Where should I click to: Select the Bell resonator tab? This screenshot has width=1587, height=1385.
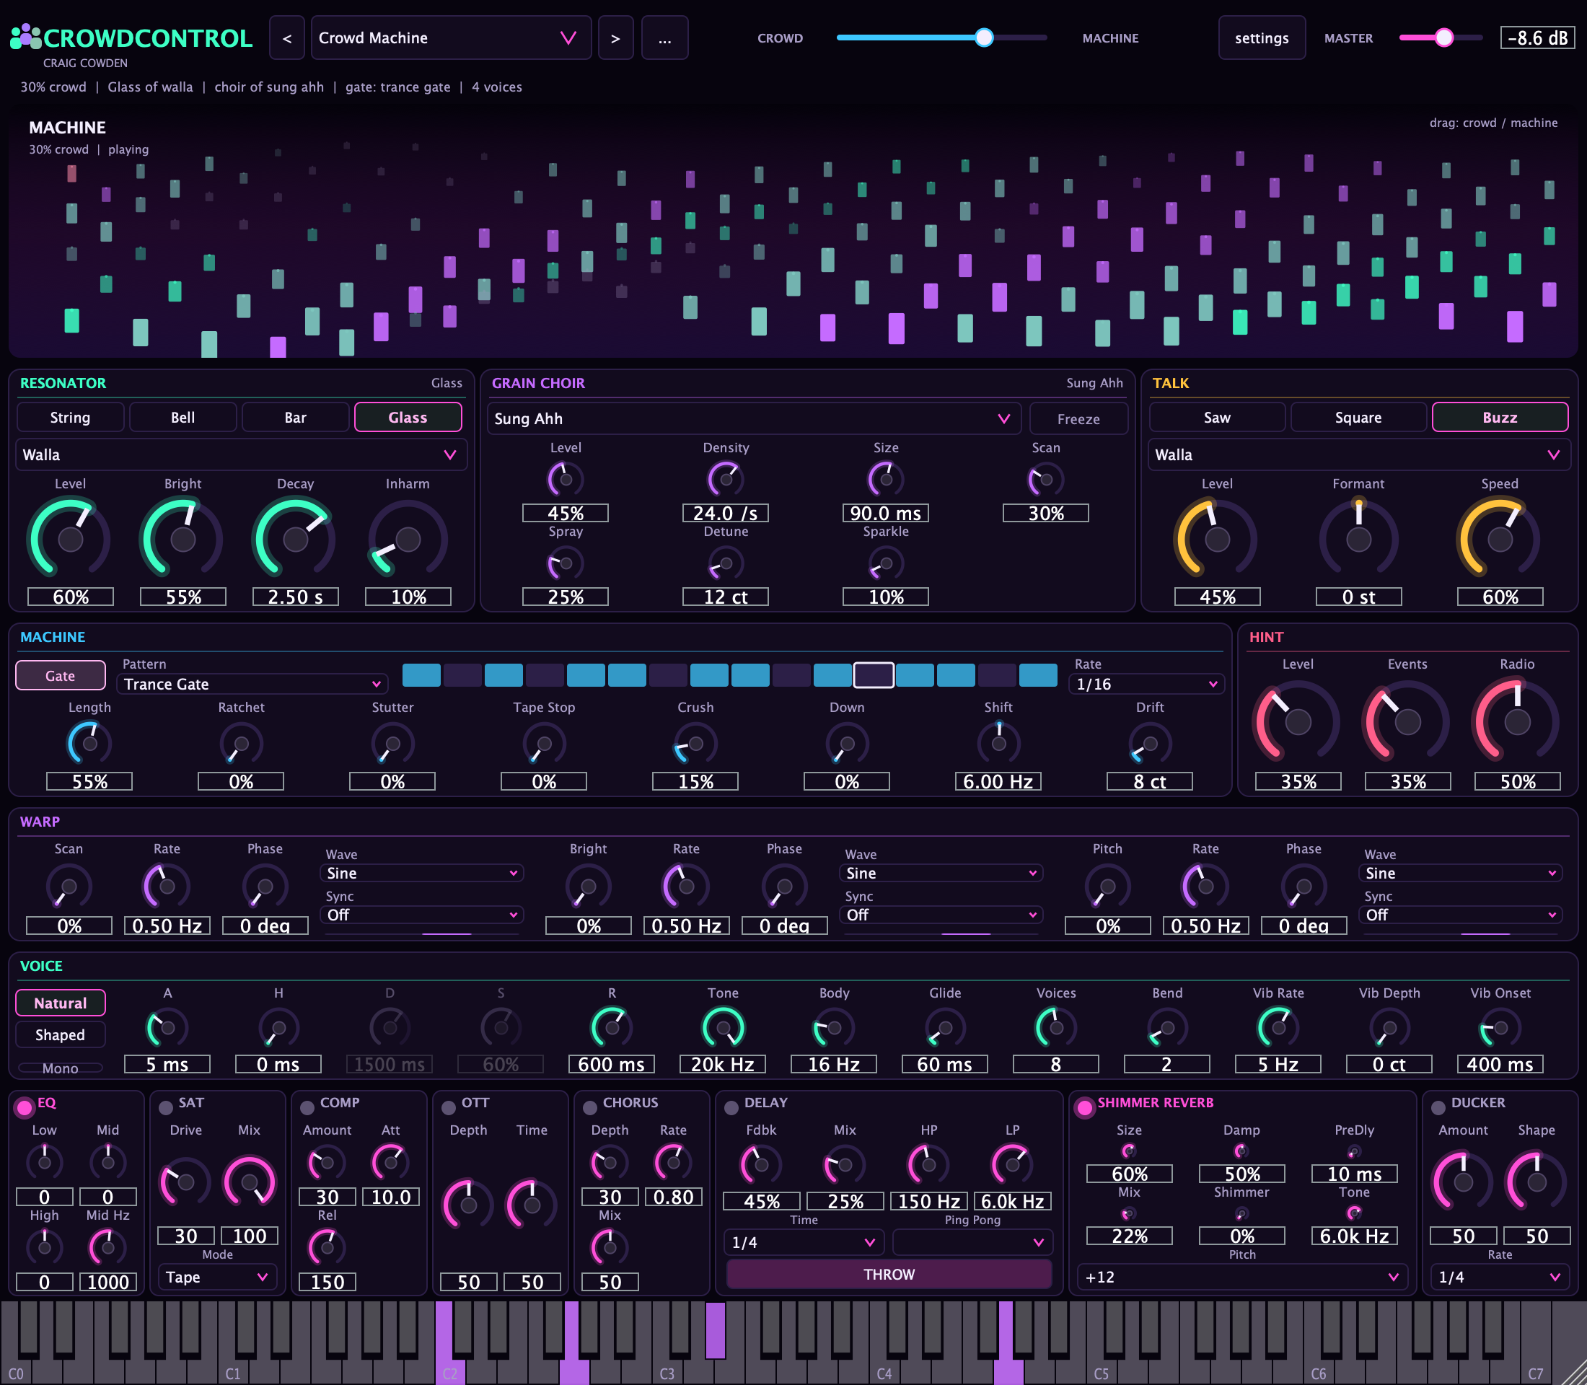pos(183,418)
